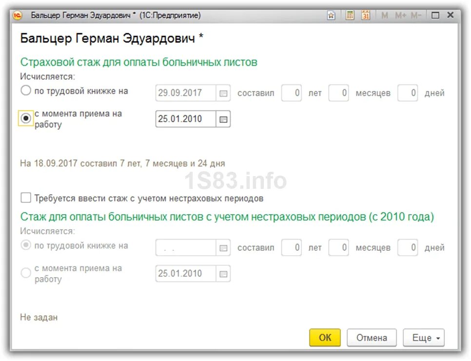Click the Отмена button

click(x=372, y=338)
